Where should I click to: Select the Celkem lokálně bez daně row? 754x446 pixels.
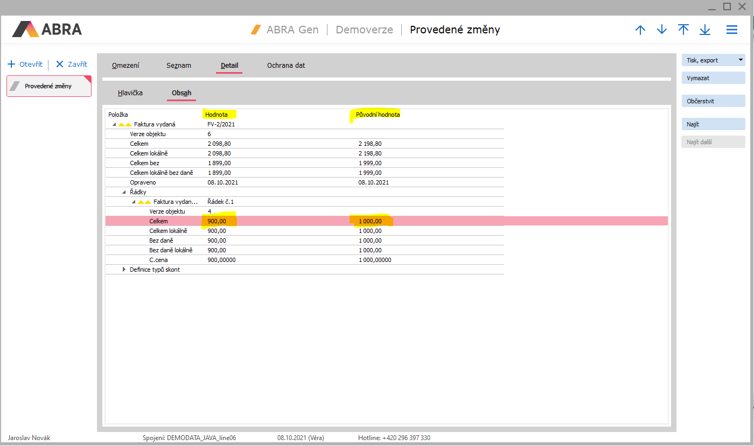161,173
